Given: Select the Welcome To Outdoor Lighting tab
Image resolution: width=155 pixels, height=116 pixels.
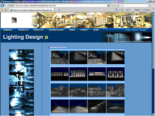Looking at the screenshot, I should pos(32,10).
